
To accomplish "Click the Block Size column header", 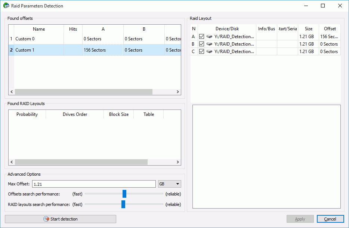I will click(x=118, y=114).
